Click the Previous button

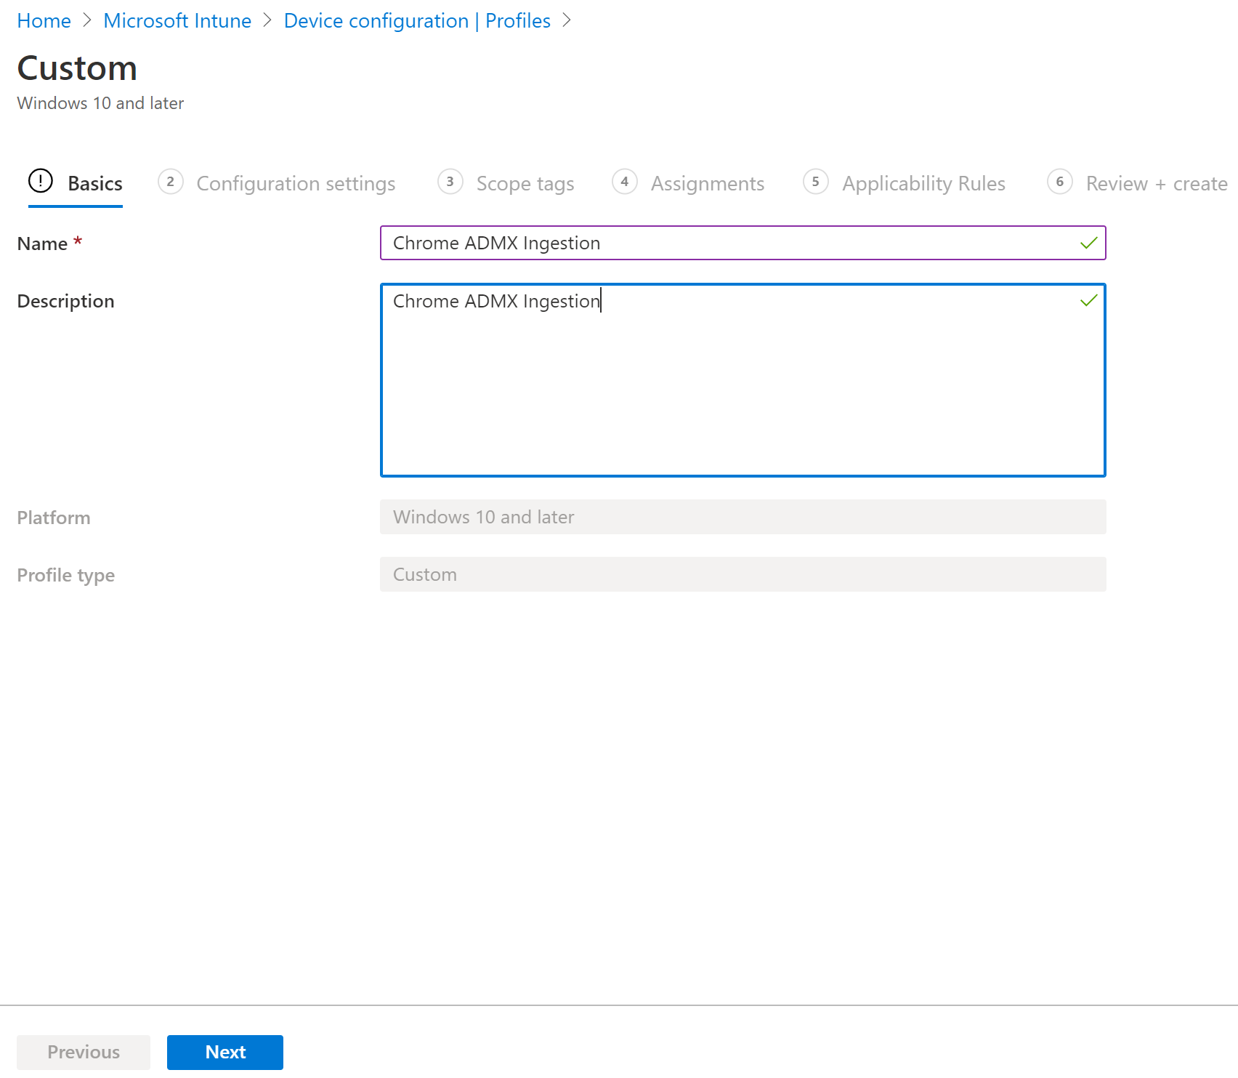[83, 1052]
